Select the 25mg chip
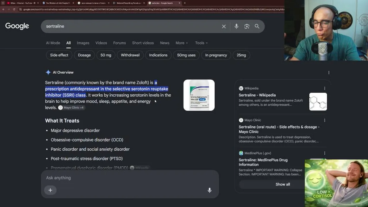 click(241, 55)
